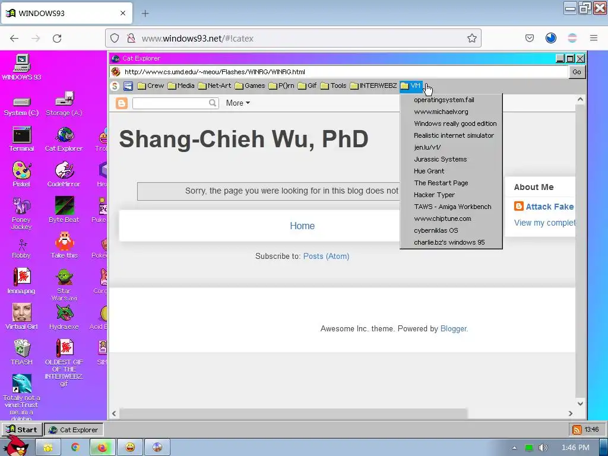The width and height of the screenshot is (608, 456).
Task: Open the Media bookmarks folder
Action: click(181, 85)
